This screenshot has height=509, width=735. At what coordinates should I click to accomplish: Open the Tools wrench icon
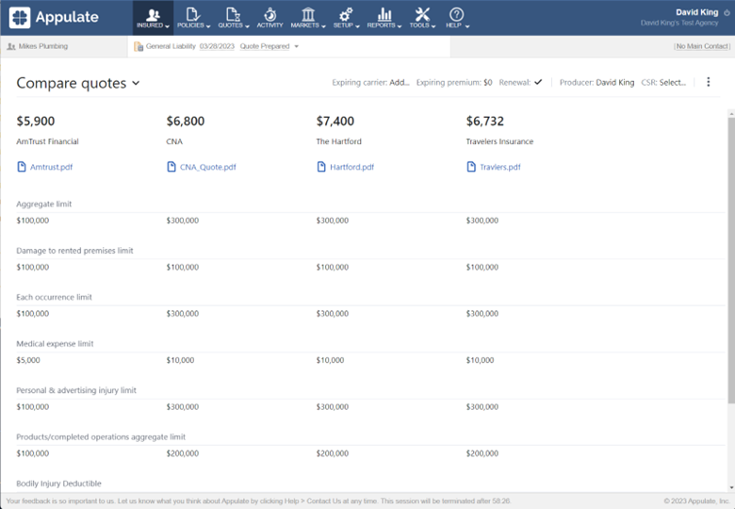click(x=422, y=14)
